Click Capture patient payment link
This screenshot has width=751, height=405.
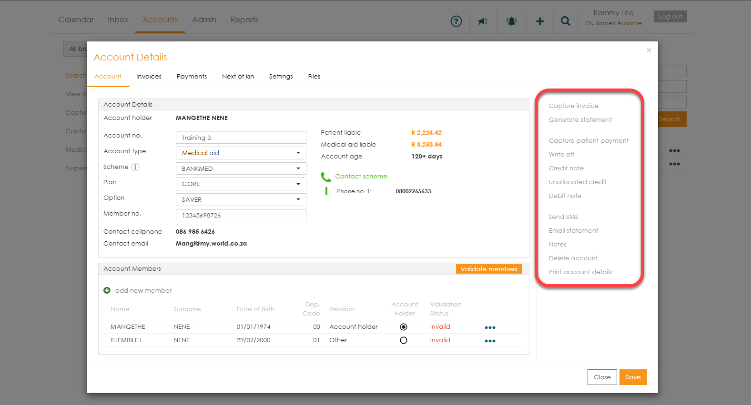pyautogui.click(x=589, y=140)
